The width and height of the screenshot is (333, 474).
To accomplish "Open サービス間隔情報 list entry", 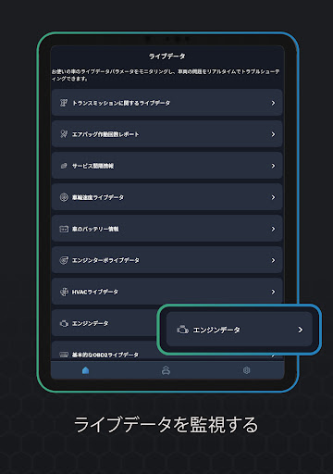I will tap(167, 166).
